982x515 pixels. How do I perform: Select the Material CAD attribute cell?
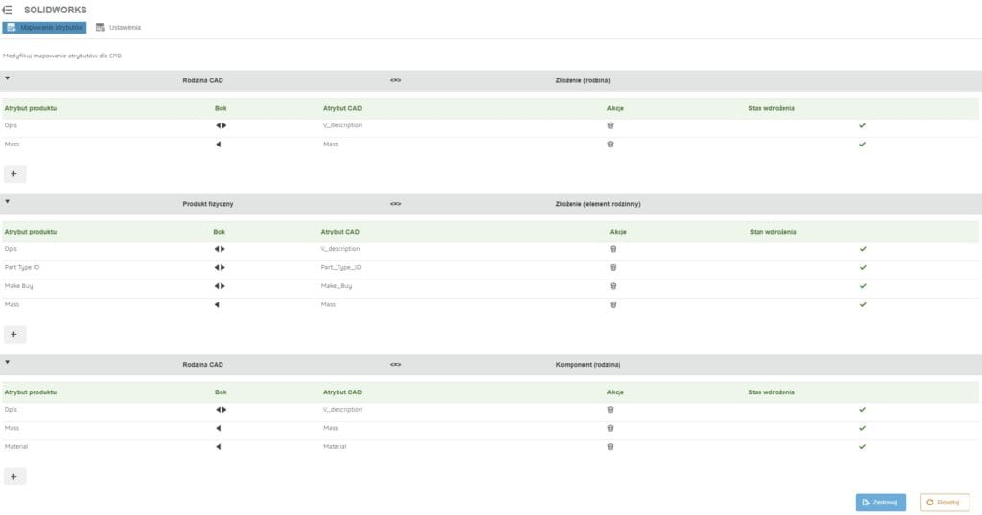tap(335, 447)
